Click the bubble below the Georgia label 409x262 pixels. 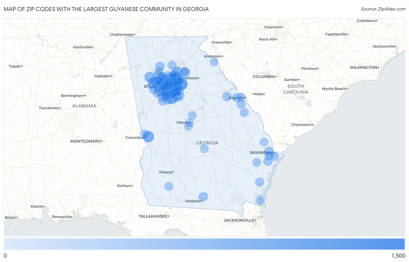pyautogui.click(x=204, y=149)
